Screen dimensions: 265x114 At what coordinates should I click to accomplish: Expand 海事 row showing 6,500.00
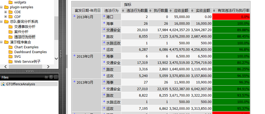coord(104,56)
